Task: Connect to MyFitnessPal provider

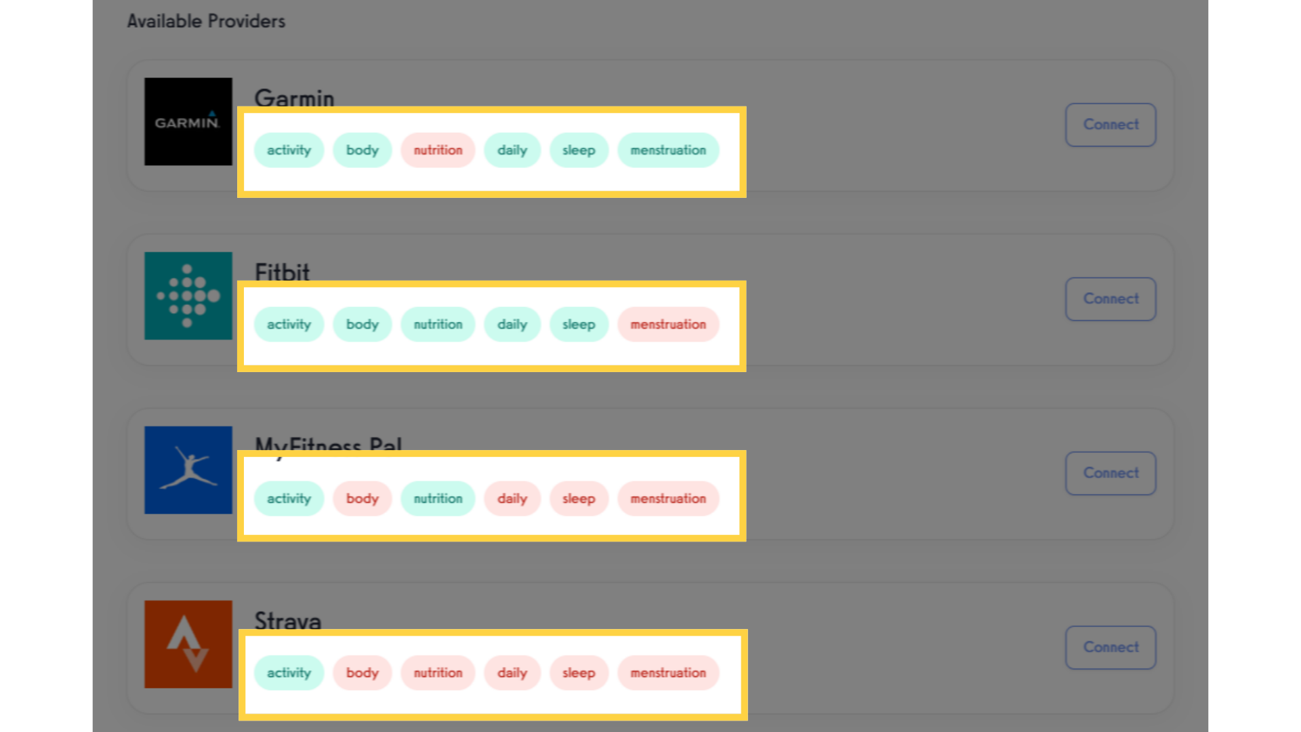Action: point(1111,473)
